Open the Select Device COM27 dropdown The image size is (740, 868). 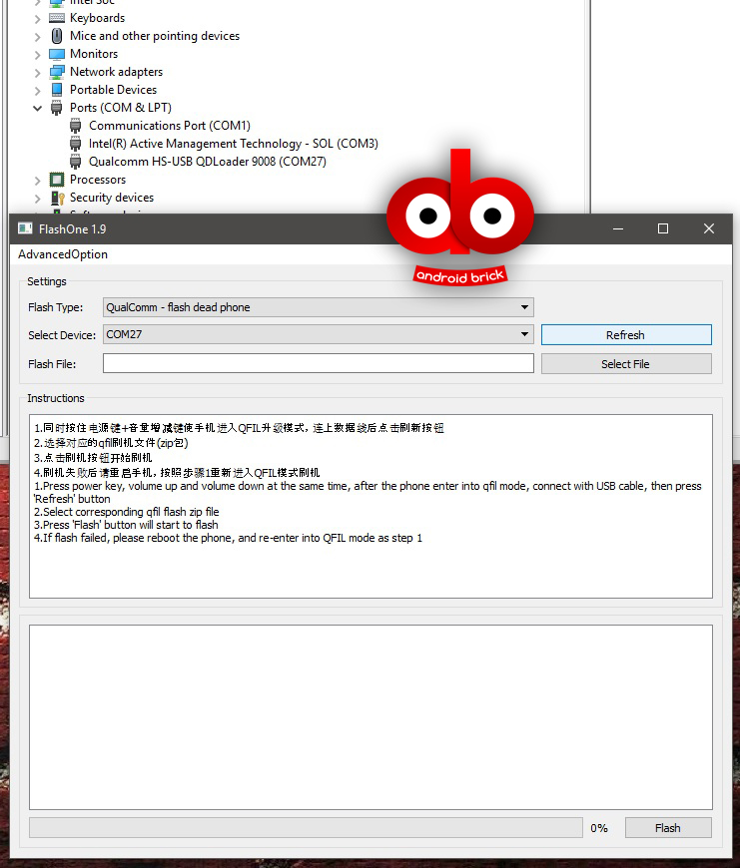[318, 334]
